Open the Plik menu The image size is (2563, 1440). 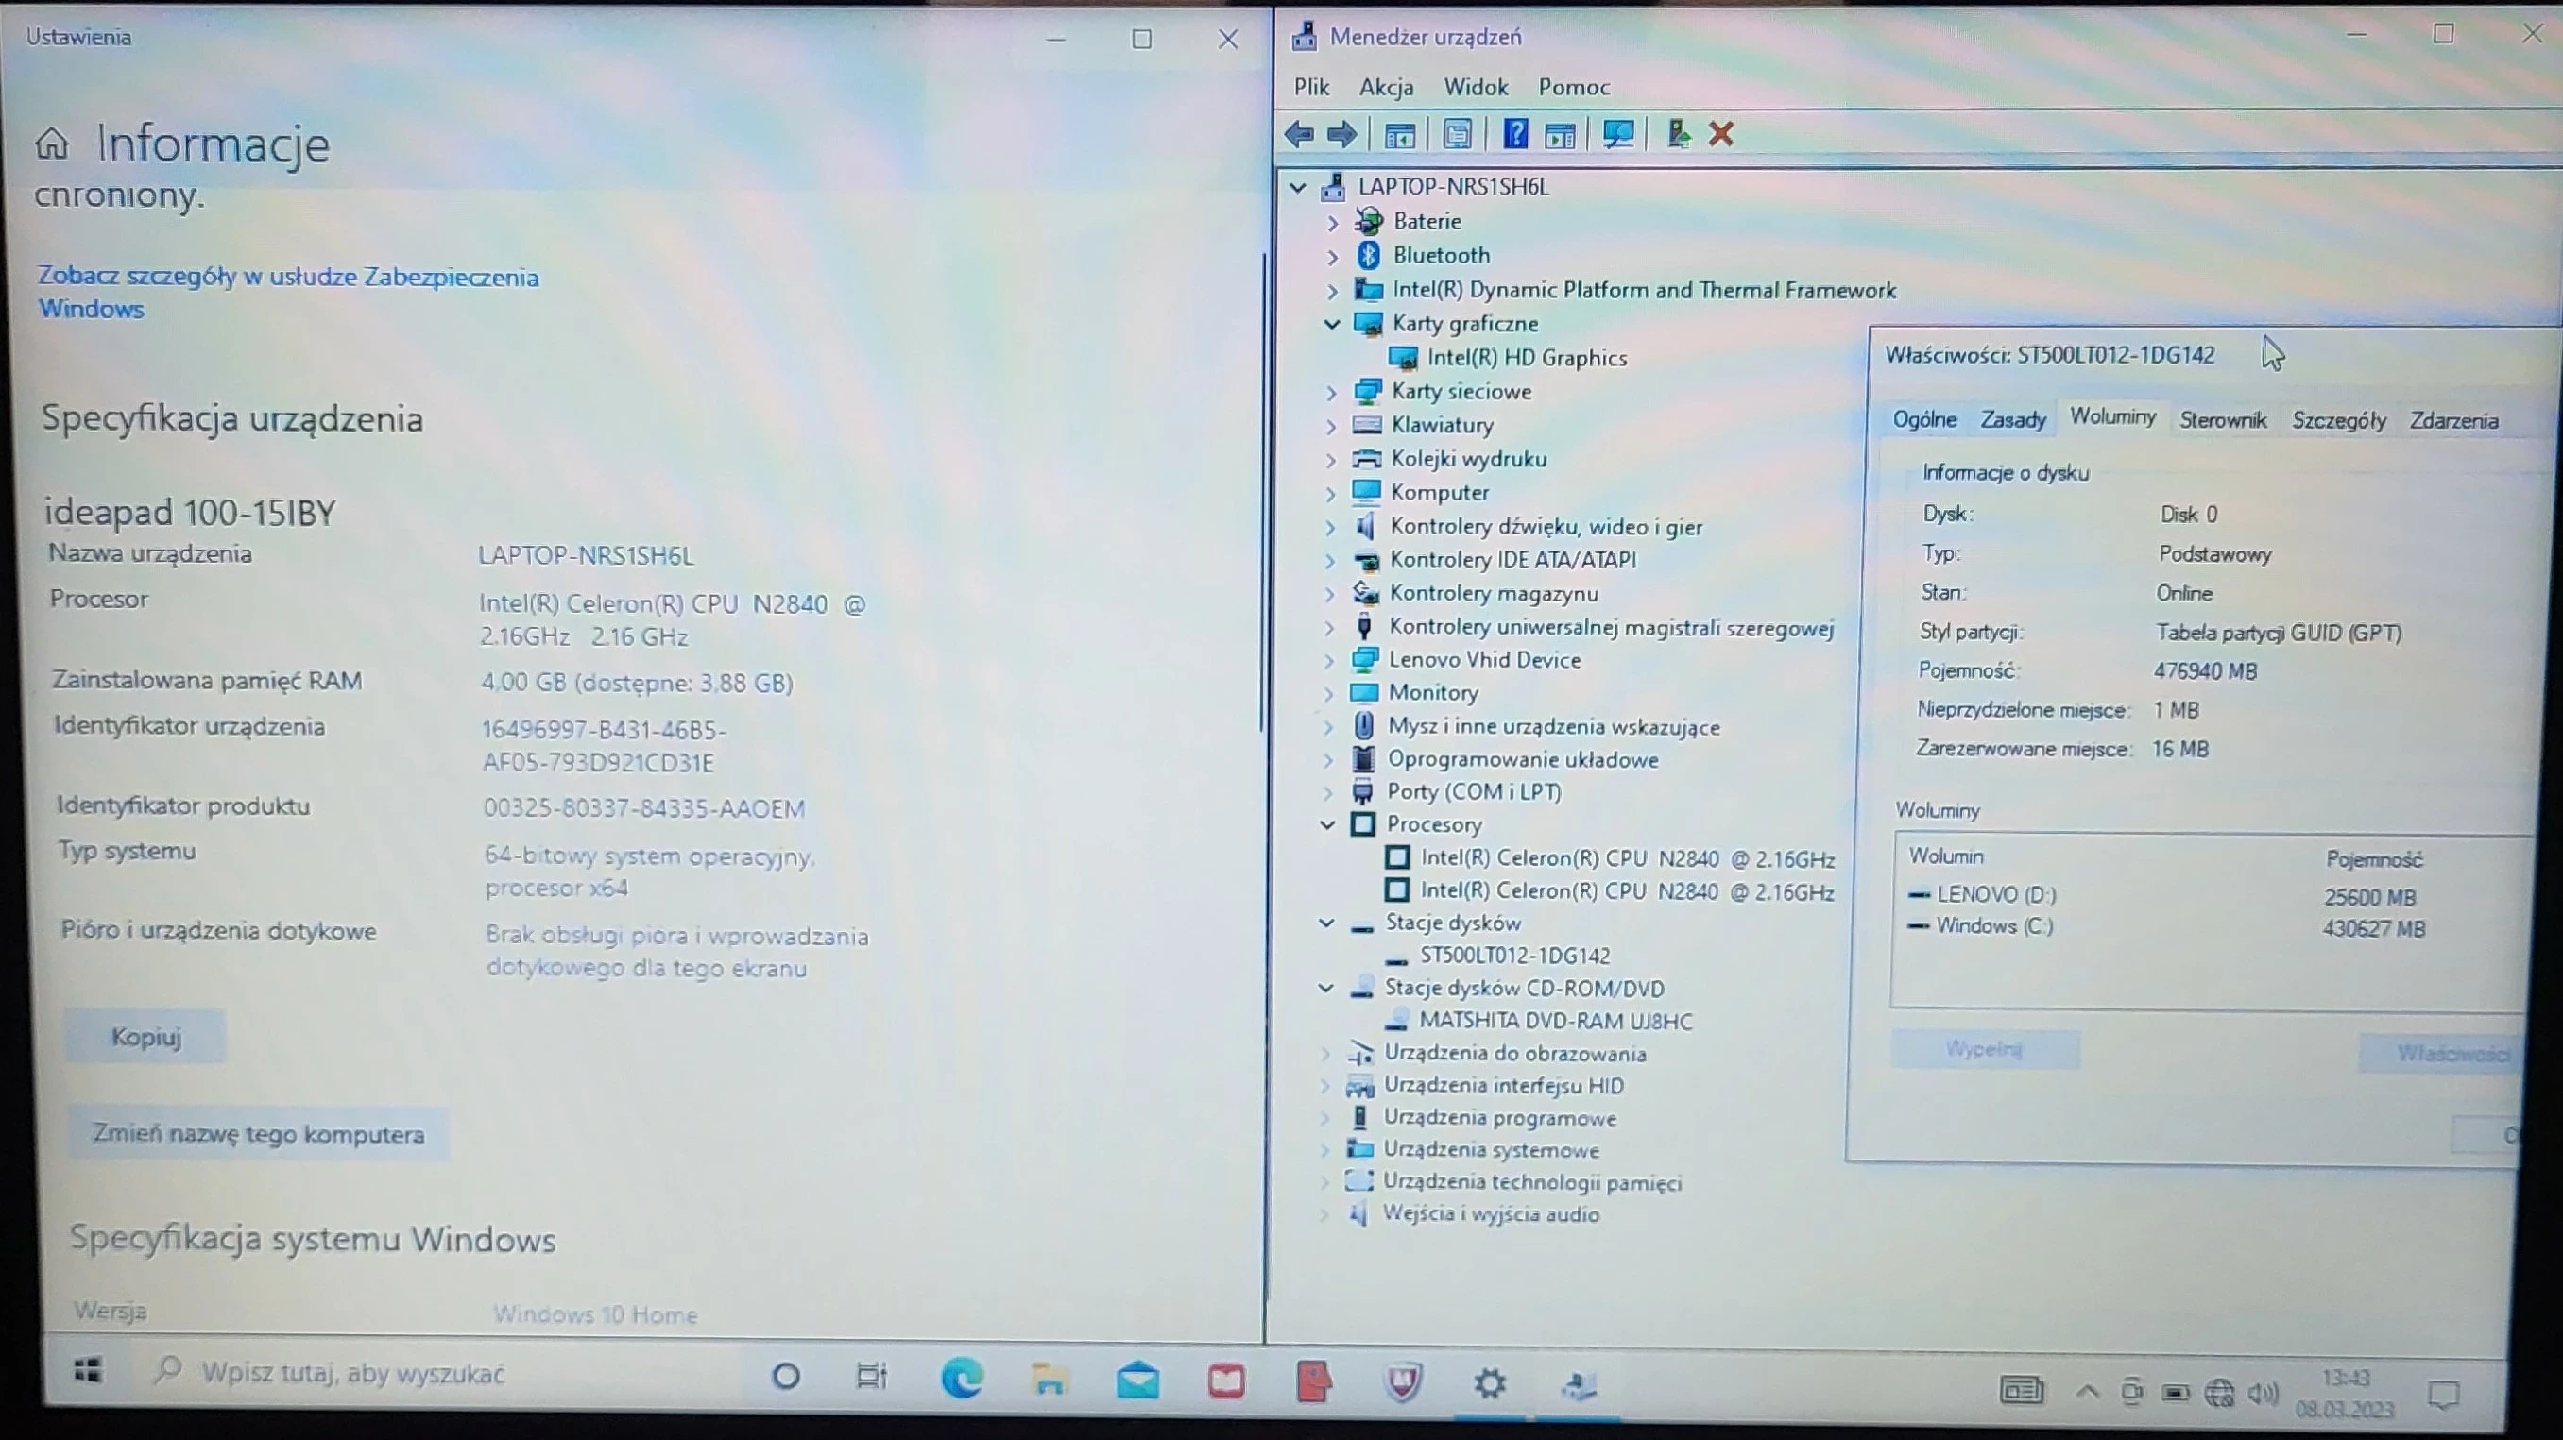1311,87
